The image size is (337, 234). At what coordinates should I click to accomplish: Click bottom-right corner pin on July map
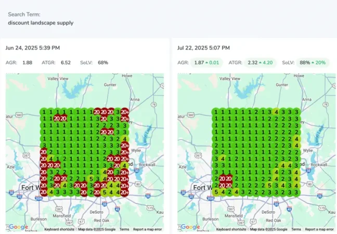(x=296, y=192)
